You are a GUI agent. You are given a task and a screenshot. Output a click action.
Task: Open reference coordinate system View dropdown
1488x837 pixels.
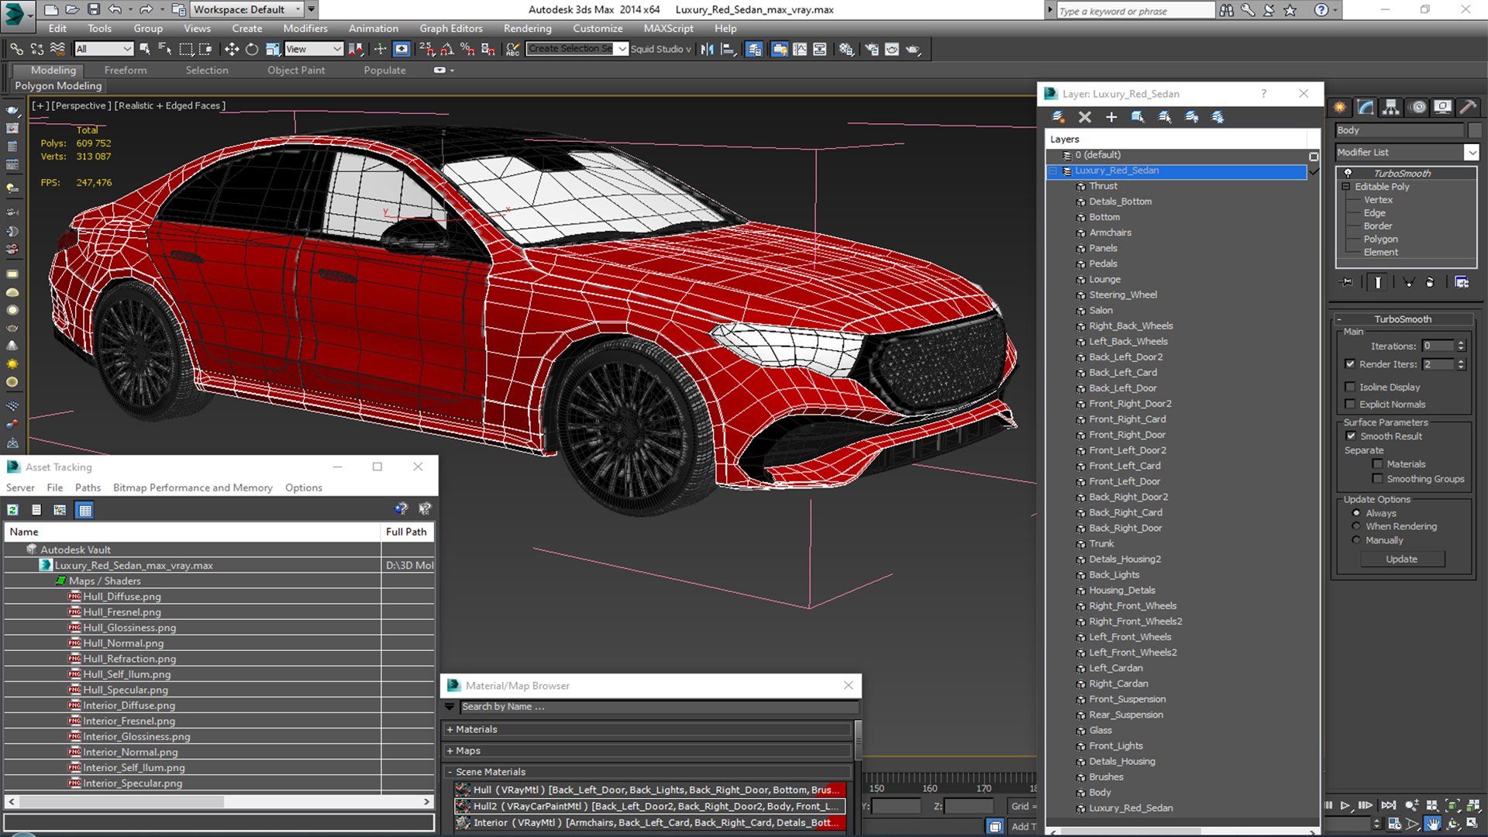pos(314,49)
